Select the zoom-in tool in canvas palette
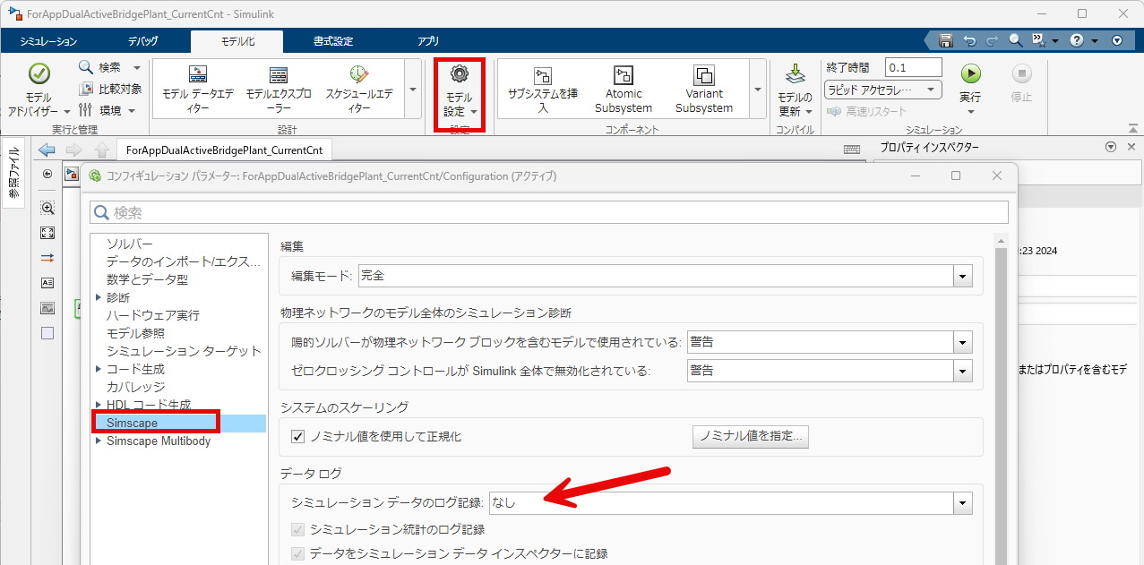The height and width of the screenshot is (565, 1144). [47, 208]
